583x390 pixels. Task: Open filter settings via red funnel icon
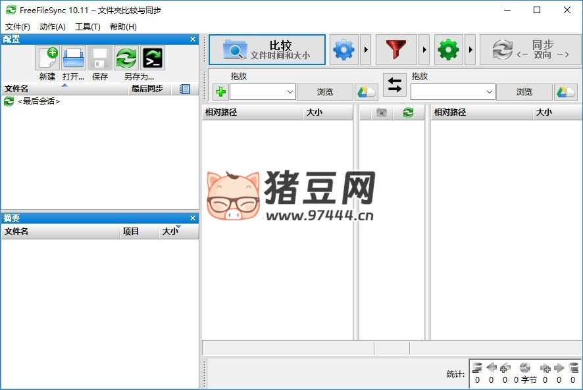click(x=396, y=50)
